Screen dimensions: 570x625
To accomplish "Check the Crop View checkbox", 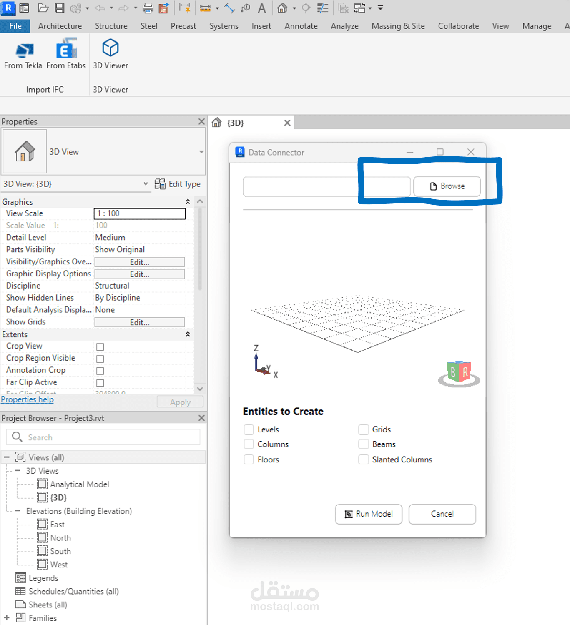I will coord(100,347).
